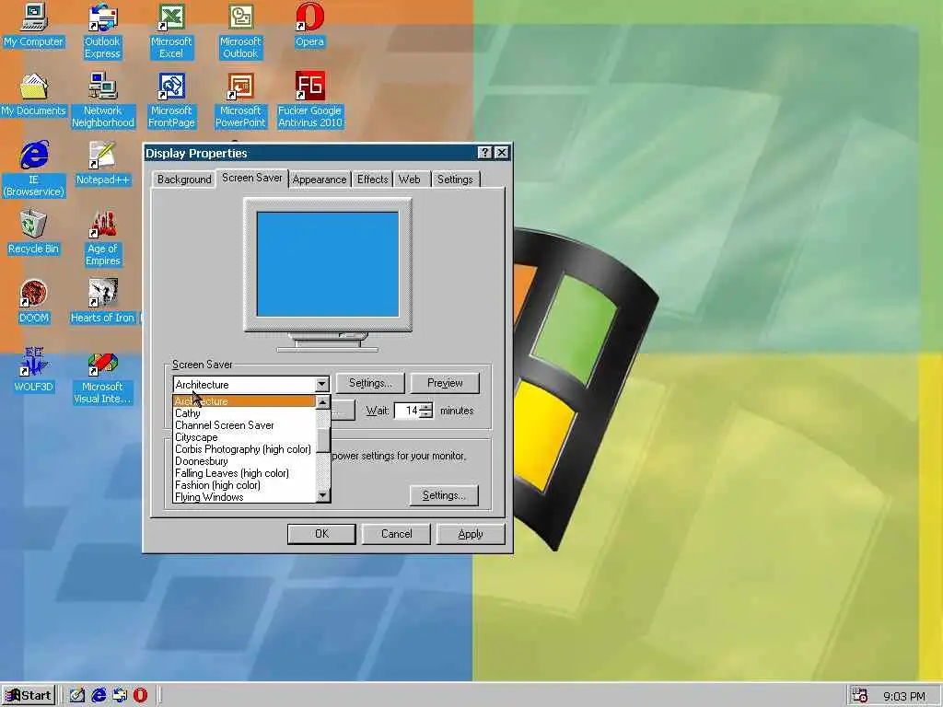Open the monitor power Settings... button
Image resolution: width=943 pixels, height=707 pixels.
(444, 495)
